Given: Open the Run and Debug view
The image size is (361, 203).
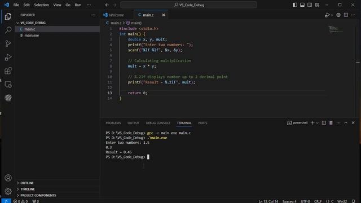Looking at the screenshot, I should (x=8, y=57).
